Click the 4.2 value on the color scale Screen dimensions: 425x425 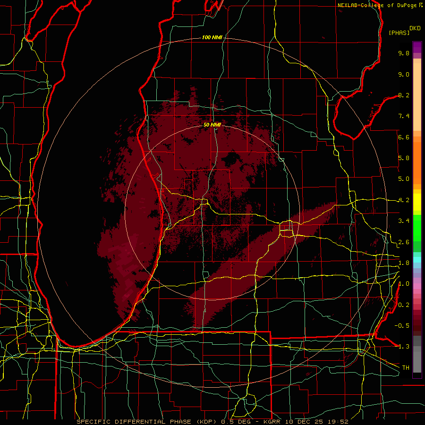pos(404,200)
